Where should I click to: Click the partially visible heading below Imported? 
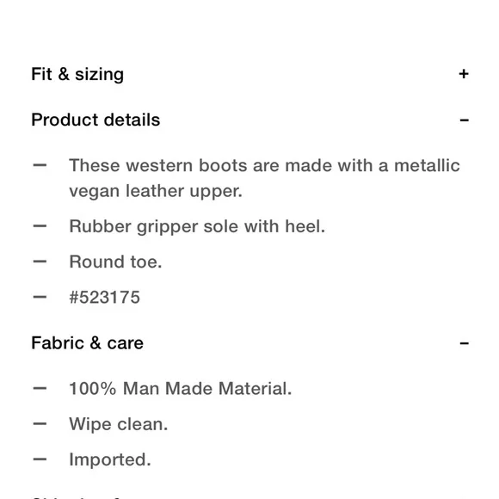[77, 496]
